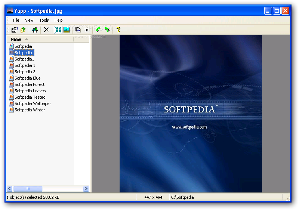The width and height of the screenshot is (299, 210).
Task: Click the 'n' toolbar icon
Action: coord(87,30)
